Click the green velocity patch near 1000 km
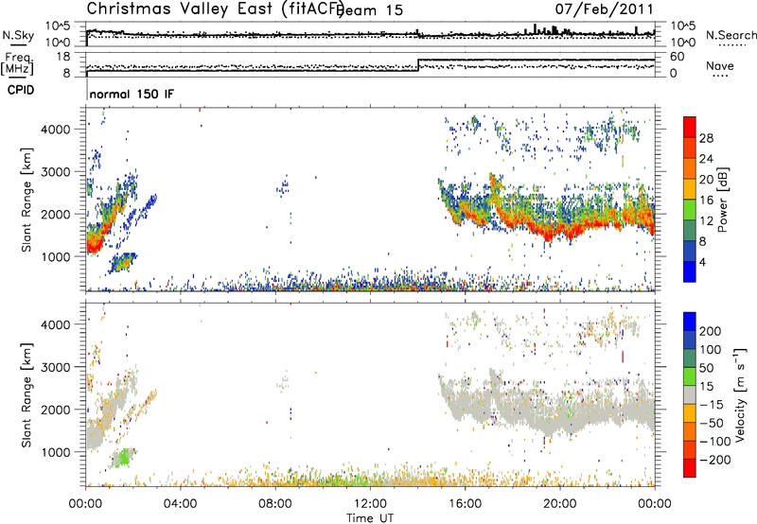The width and height of the screenshot is (757, 524). 125,457
